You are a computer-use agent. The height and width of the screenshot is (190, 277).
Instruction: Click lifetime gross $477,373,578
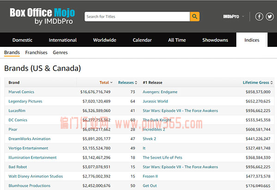[258, 176]
